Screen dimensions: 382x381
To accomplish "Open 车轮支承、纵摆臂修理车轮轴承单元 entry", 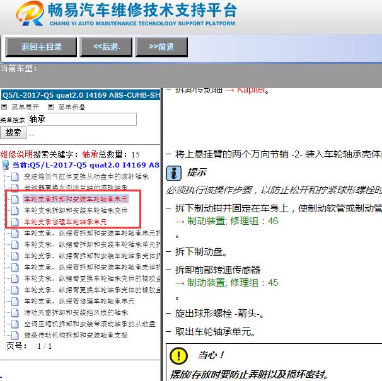I will [x=79, y=301].
